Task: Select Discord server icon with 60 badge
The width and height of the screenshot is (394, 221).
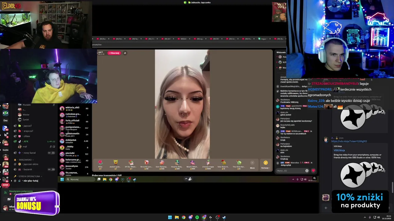Action: pos(5,128)
